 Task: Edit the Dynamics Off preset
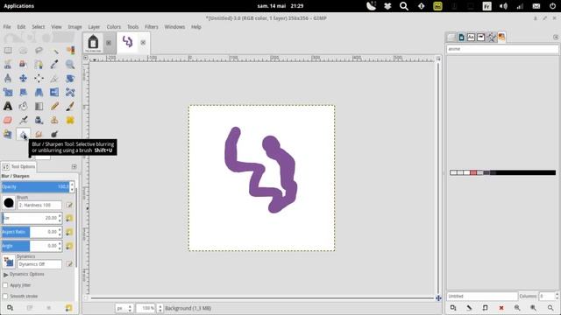69,264
